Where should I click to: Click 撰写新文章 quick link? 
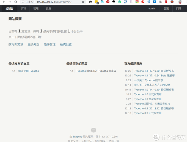16,44
